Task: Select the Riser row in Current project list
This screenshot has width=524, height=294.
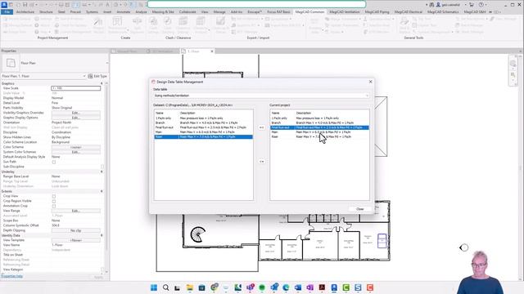Action: pos(319,136)
